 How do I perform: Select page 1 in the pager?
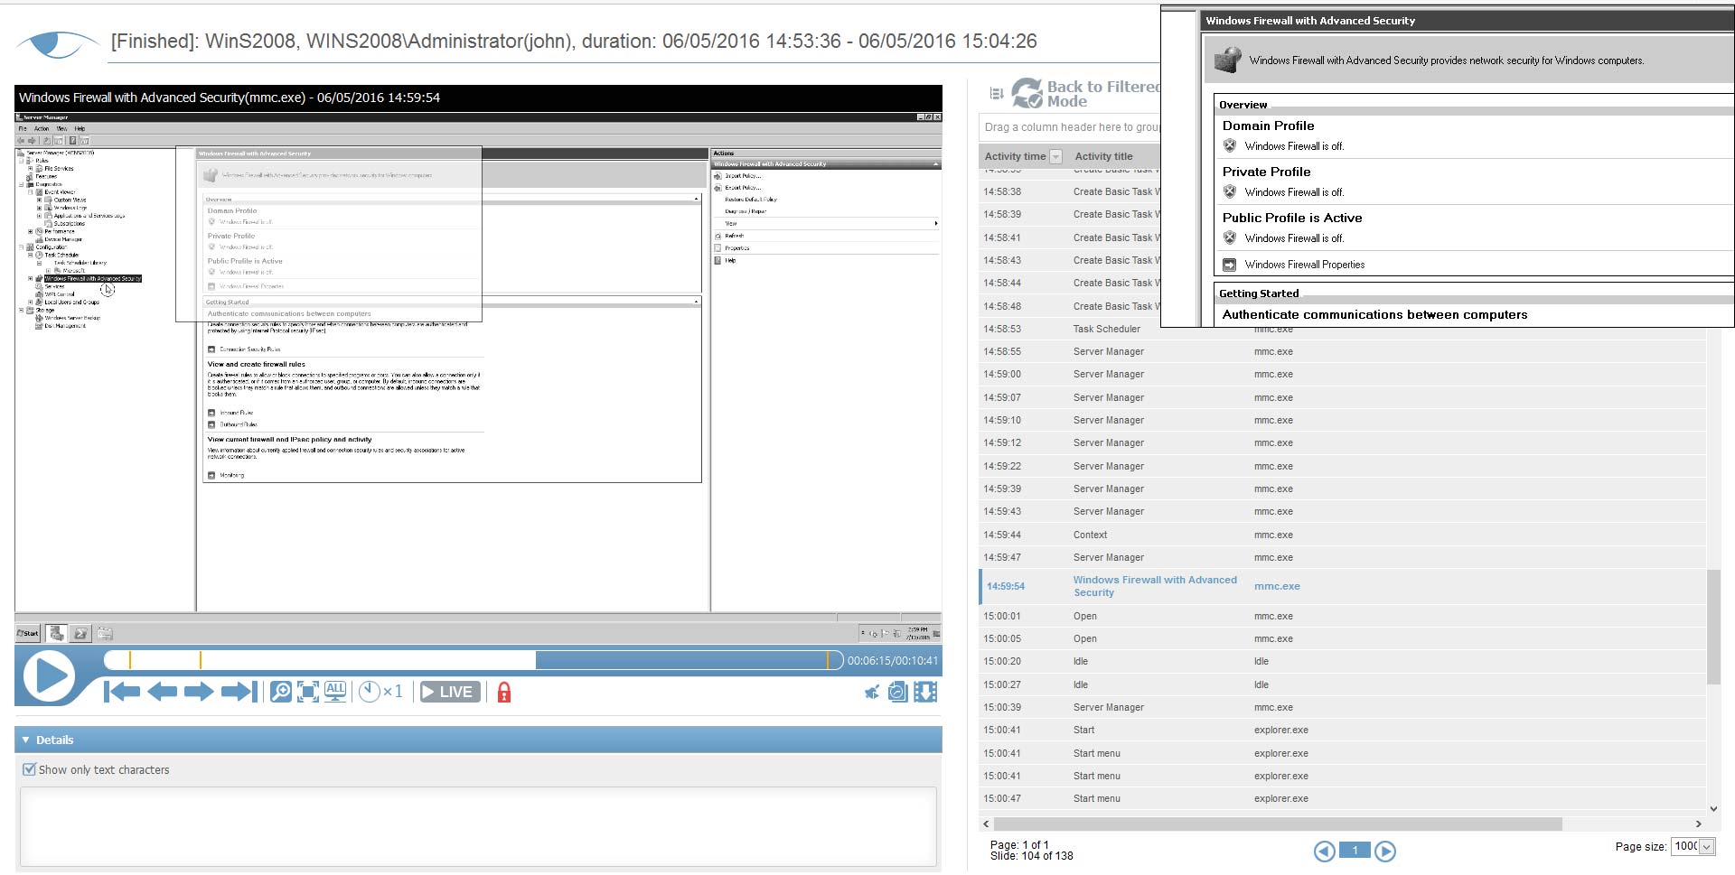click(x=1355, y=850)
